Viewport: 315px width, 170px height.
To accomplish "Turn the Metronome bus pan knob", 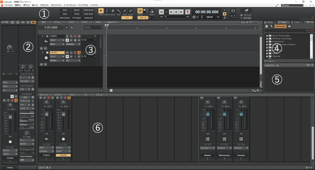I will [224, 103].
